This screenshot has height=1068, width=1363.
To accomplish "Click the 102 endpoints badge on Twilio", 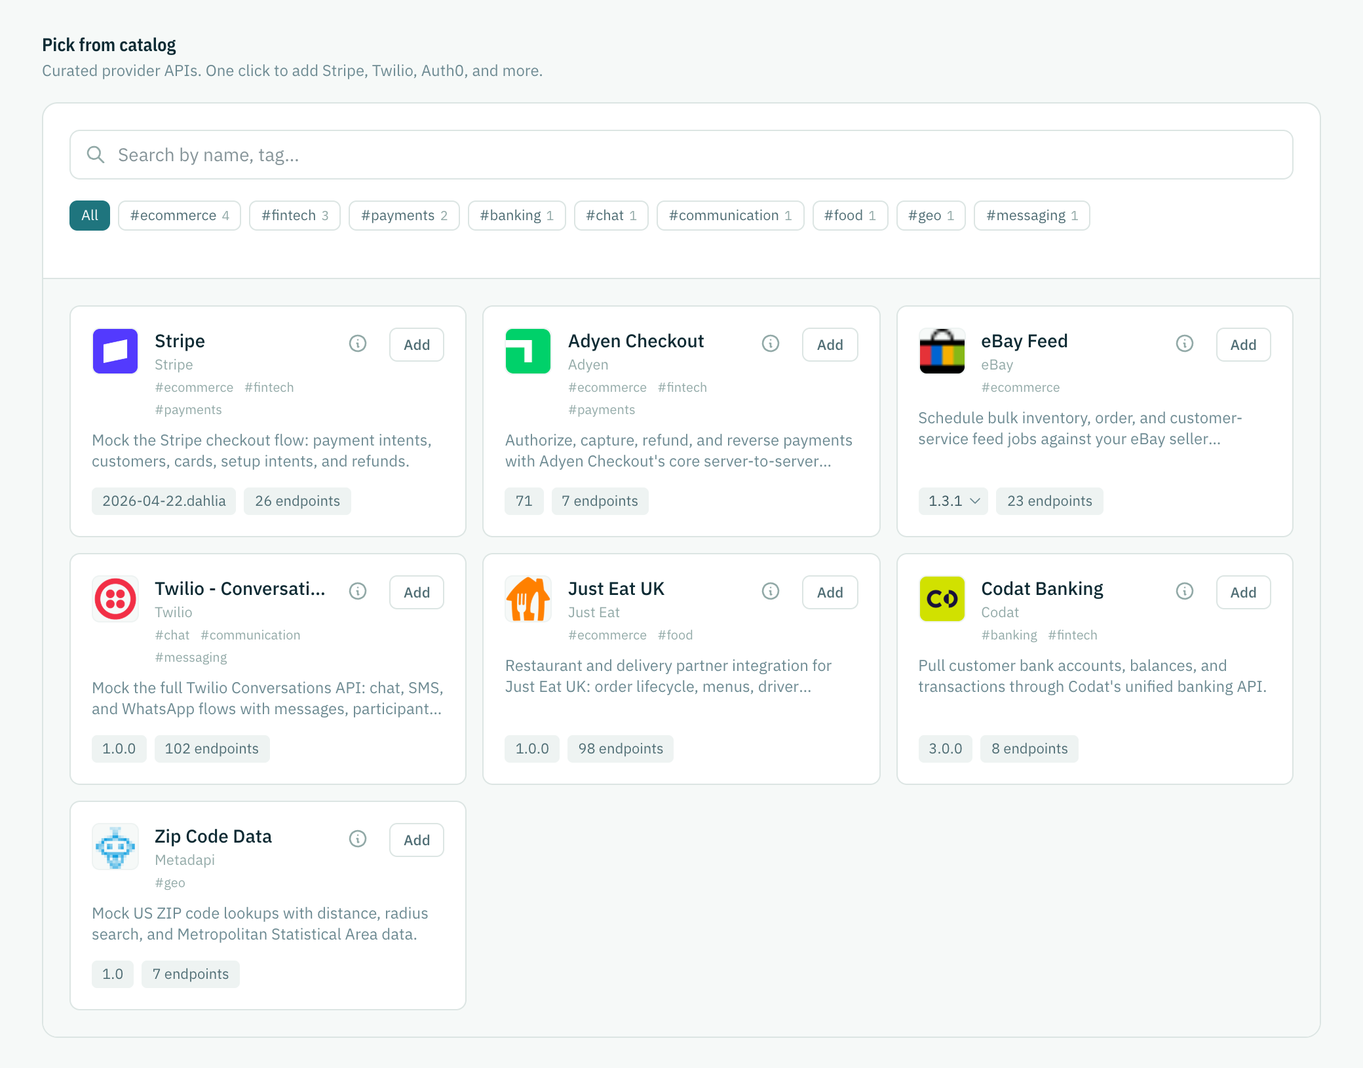I will point(212,749).
